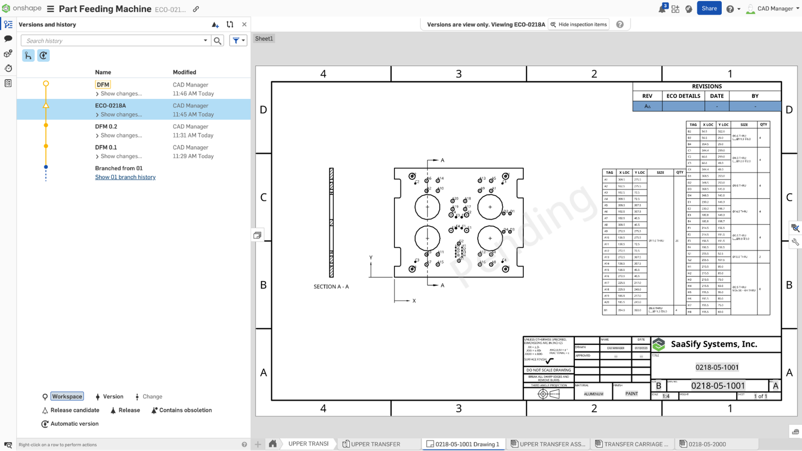Open the Comments panel icon
The width and height of the screenshot is (802, 451).
tap(8, 39)
